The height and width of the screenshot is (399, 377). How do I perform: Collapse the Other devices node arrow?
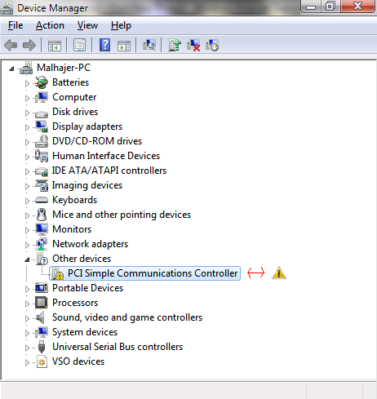click(27, 259)
